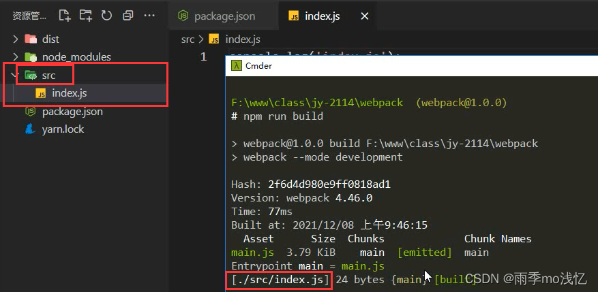Collapse all folders in the explorer
This screenshot has width=598, height=292.
point(128,16)
